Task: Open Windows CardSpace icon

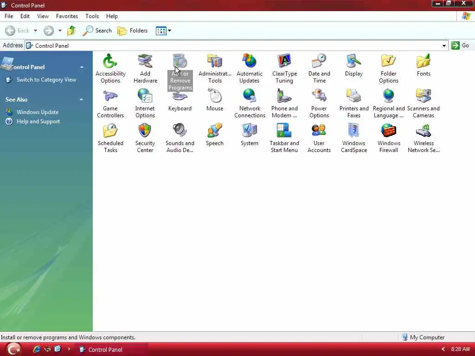Action: pos(354,138)
